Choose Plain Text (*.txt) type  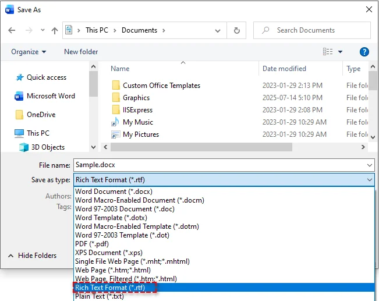point(224,296)
